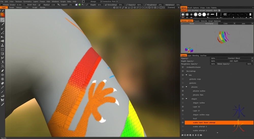254x139 pixels.
Task: Click the Wireframe button in Texture Editor
Action: pyautogui.click(x=209, y=24)
